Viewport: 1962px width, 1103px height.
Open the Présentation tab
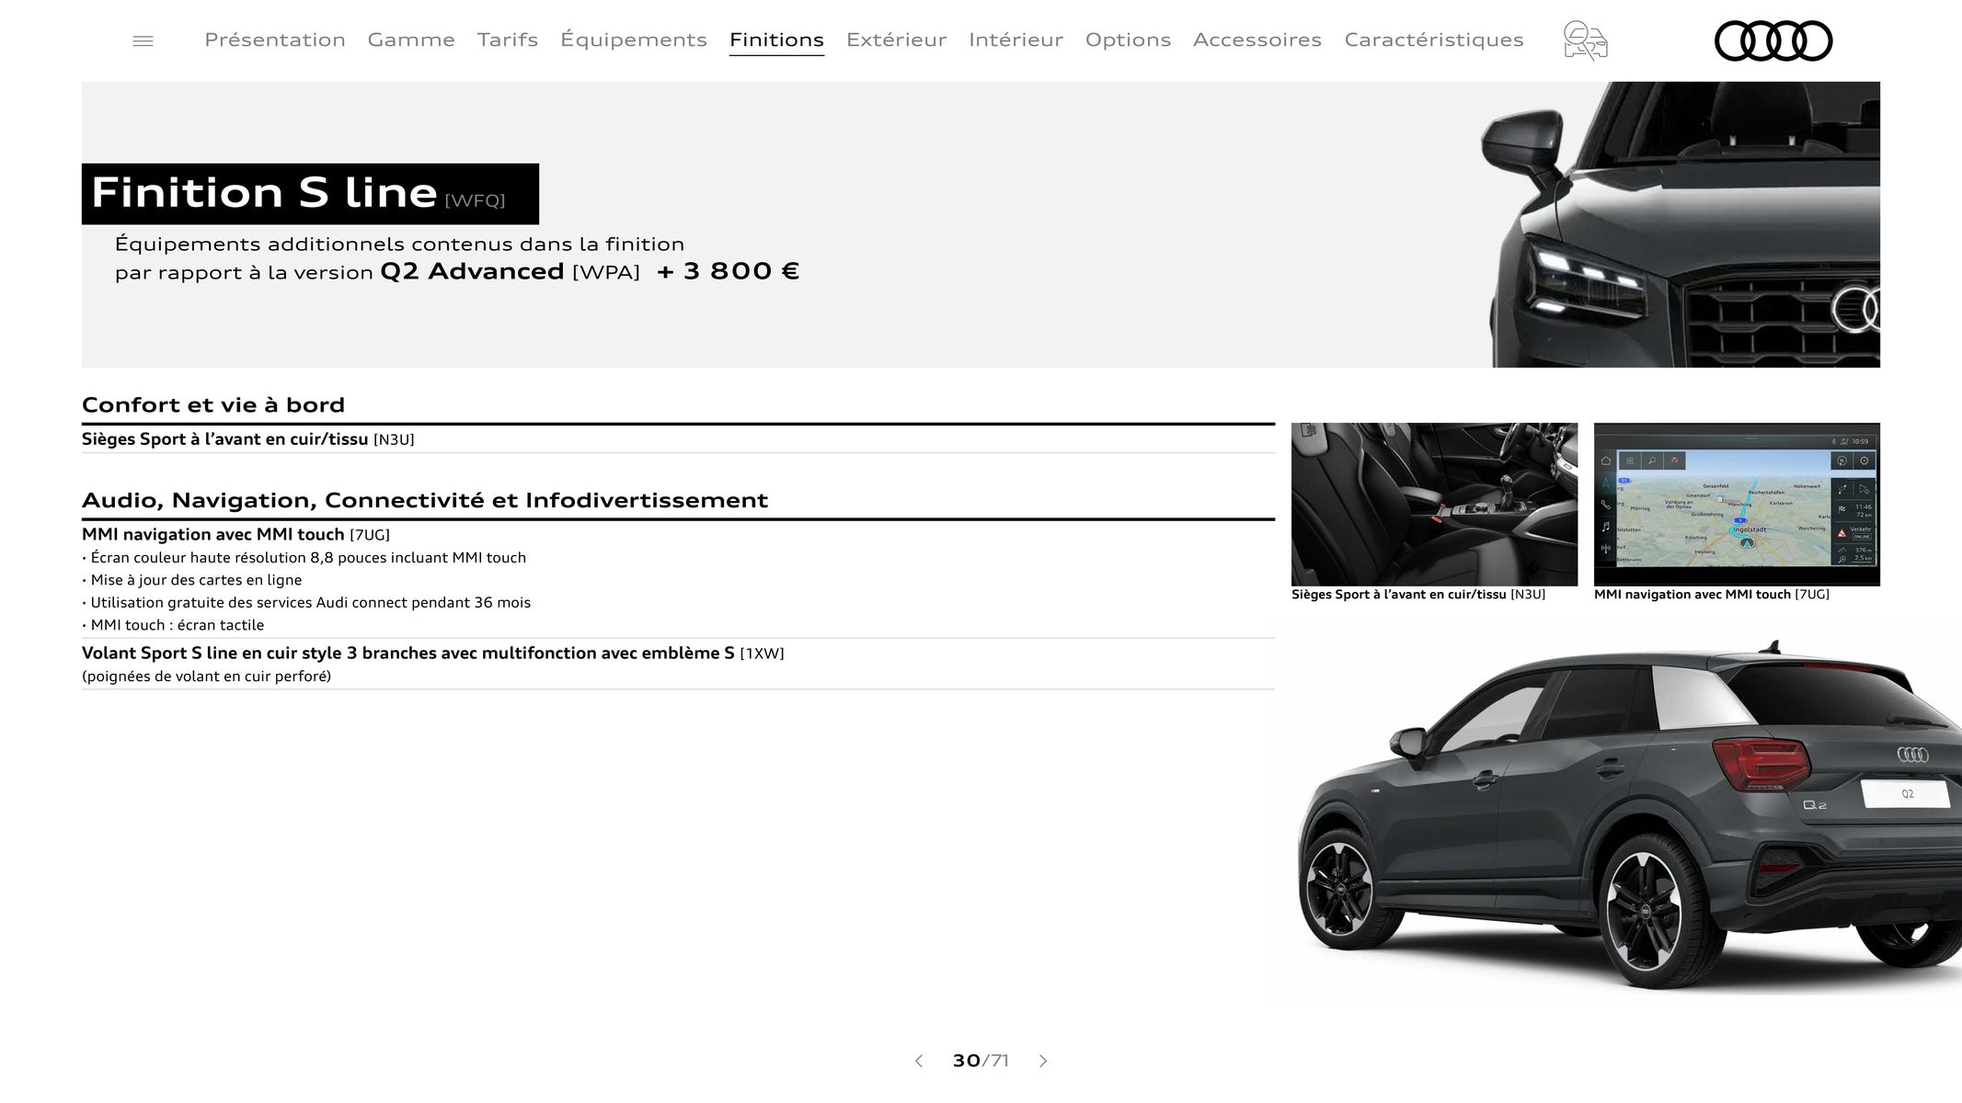(275, 40)
